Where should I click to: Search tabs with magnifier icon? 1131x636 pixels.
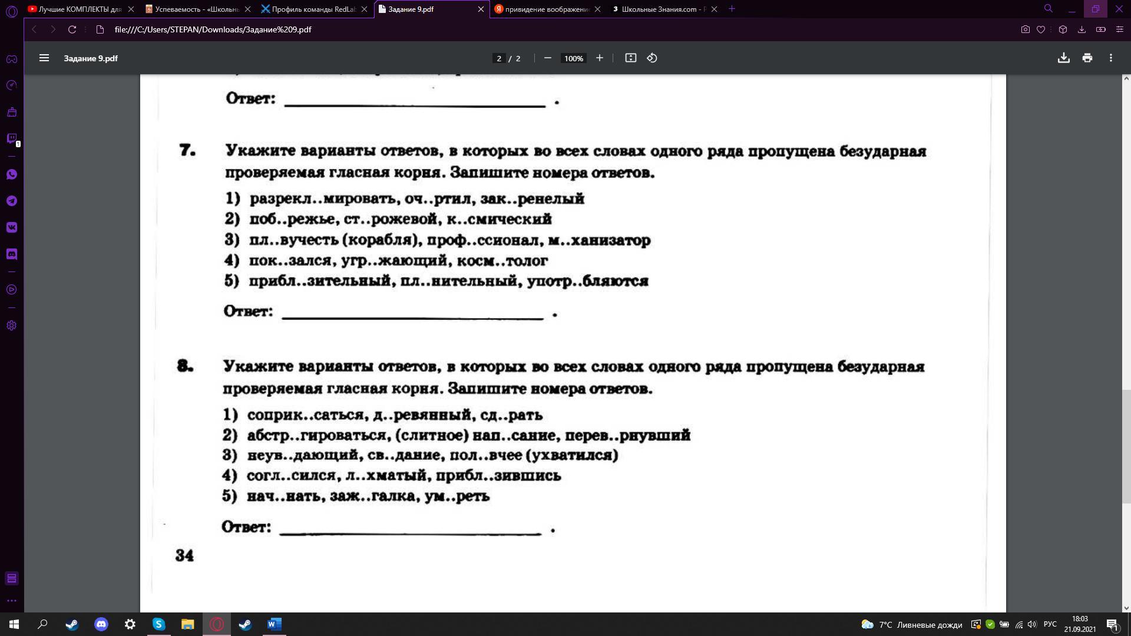[1048, 9]
